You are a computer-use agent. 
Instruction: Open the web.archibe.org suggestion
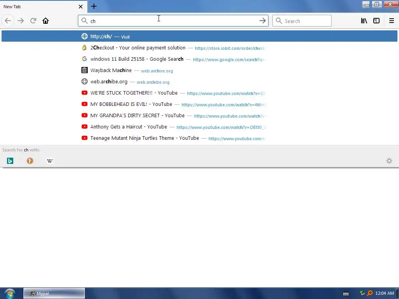[x=199, y=82]
